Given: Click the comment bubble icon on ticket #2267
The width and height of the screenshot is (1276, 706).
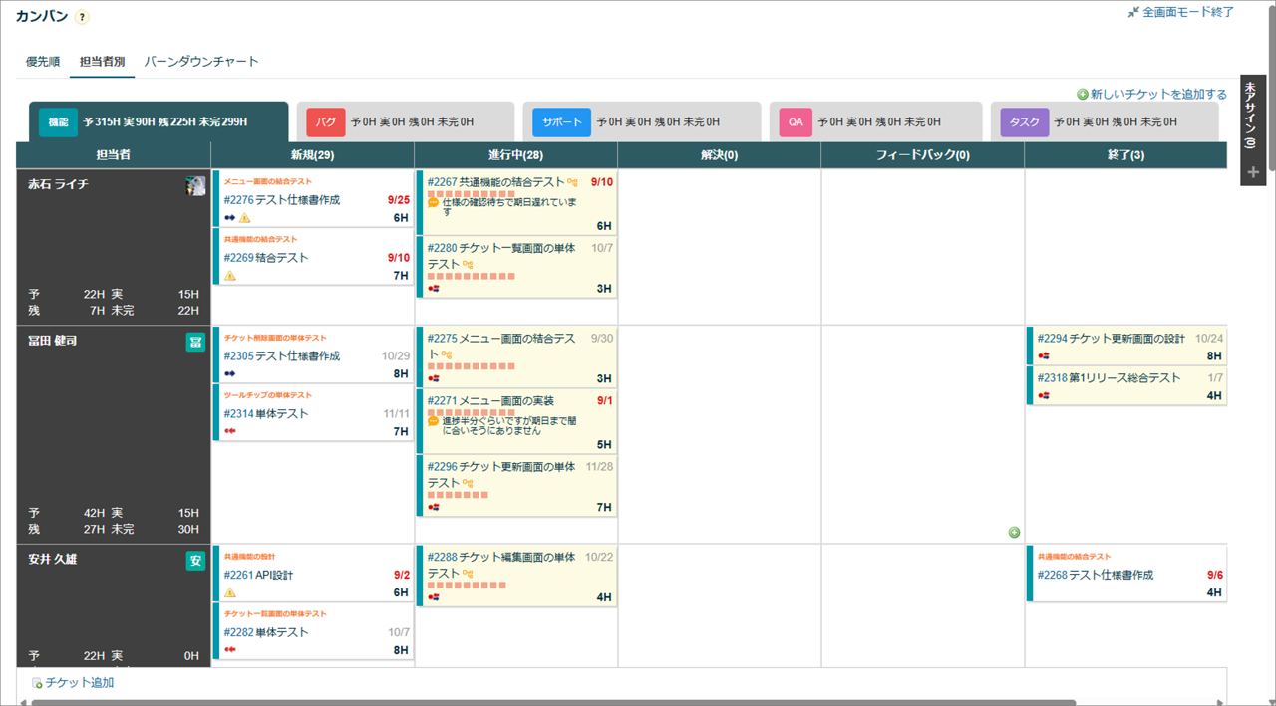Looking at the screenshot, I should pos(434,202).
